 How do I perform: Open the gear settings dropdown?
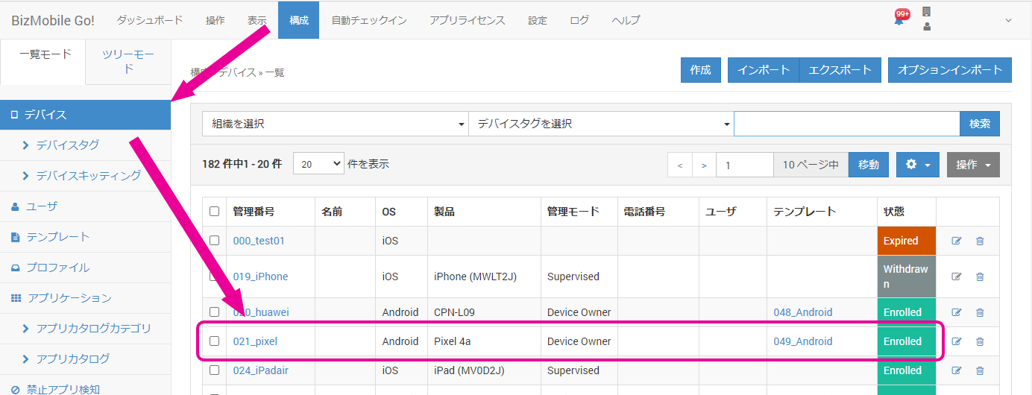[x=917, y=165]
